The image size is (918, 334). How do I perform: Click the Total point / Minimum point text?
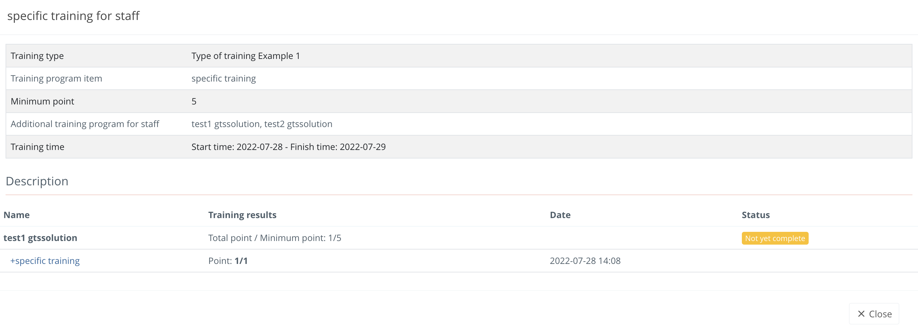[274, 238]
